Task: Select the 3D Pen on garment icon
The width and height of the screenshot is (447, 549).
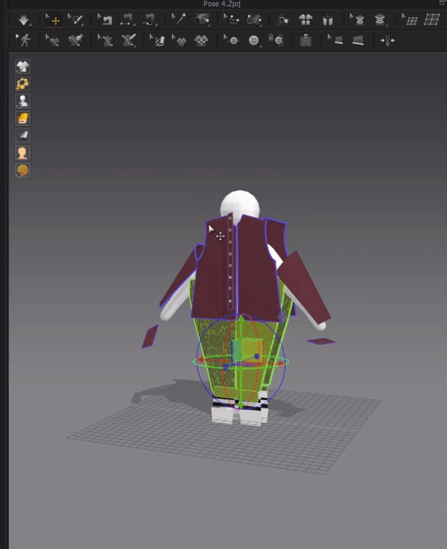Action: click(x=128, y=40)
